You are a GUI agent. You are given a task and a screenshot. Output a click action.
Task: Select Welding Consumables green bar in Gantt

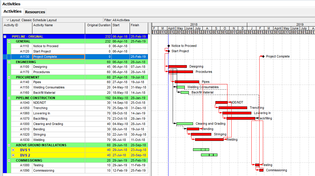[181, 87]
